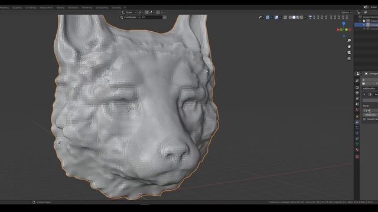Click the Adaptivity slider
Viewport: 378px width, 212px height.
[370, 115]
